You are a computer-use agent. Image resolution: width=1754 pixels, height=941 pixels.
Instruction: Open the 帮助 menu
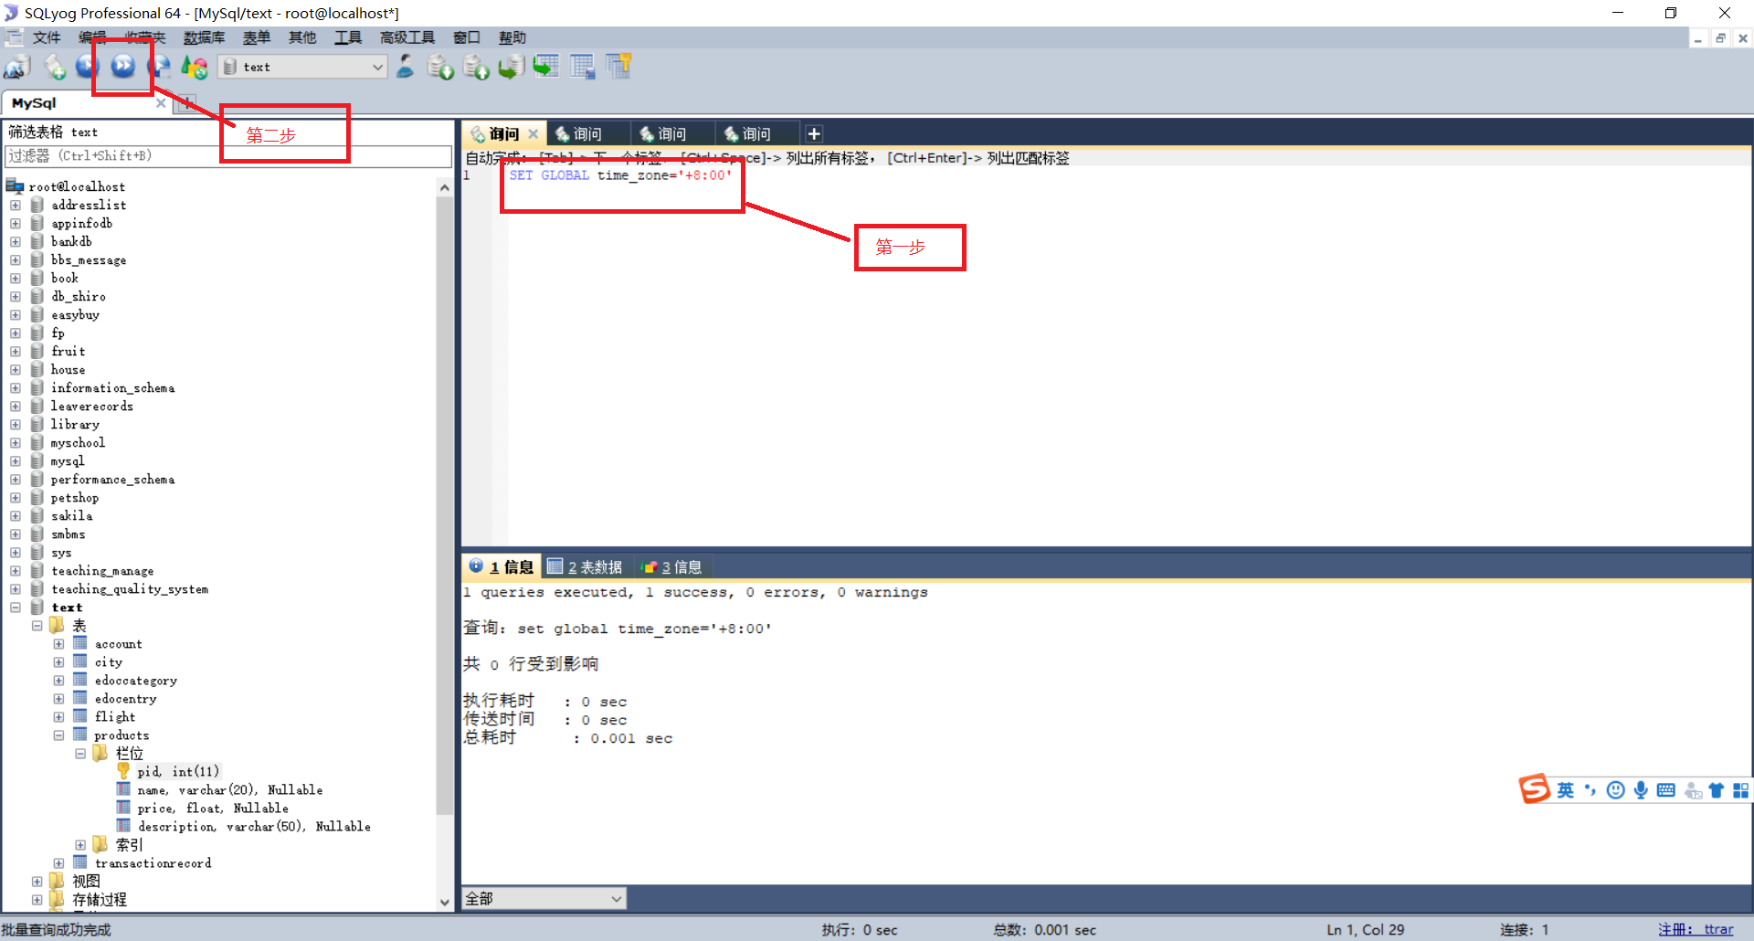(512, 37)
